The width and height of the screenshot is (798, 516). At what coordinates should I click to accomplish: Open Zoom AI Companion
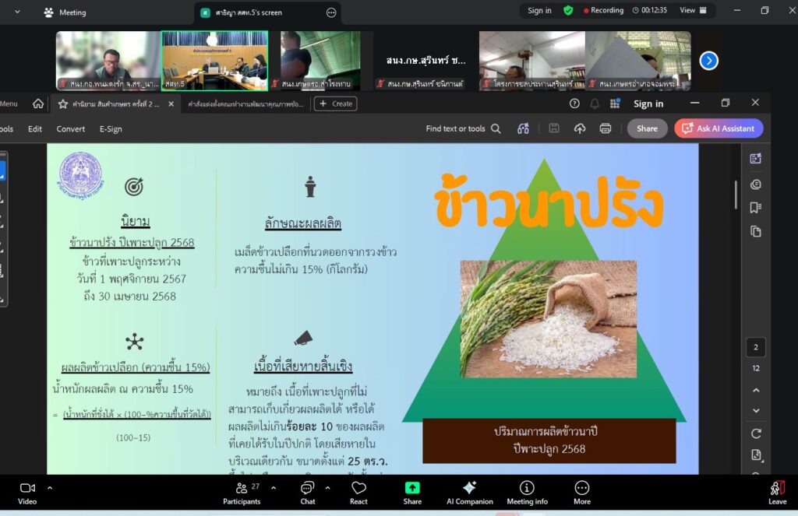coord(469,492)
